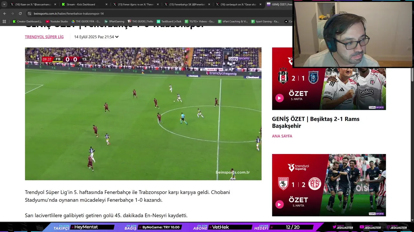The width and height of the screenshot is (414, 232).
Task: Click the article paragraph about Chobani Stadyumu
Action: [x=127, y=196]
